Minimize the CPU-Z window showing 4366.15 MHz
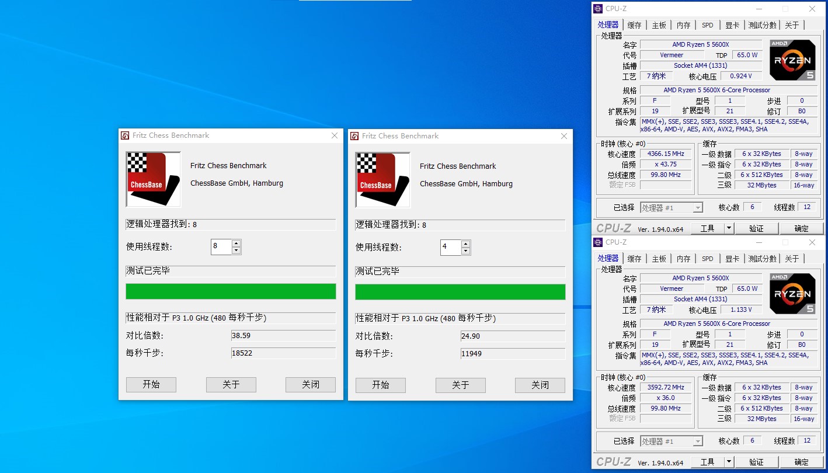 759,9
